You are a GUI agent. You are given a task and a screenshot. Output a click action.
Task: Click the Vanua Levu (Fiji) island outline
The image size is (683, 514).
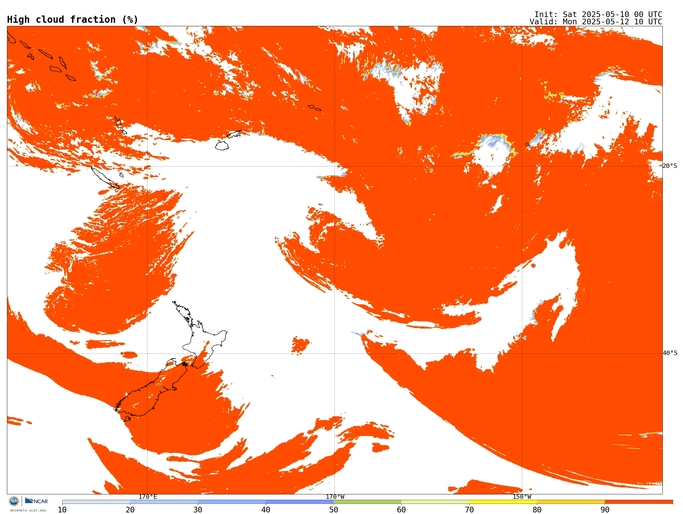pyautogui.click(x=234, y=134)
